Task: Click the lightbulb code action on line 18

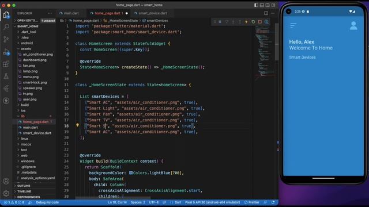Action: [x=77, y=125]
